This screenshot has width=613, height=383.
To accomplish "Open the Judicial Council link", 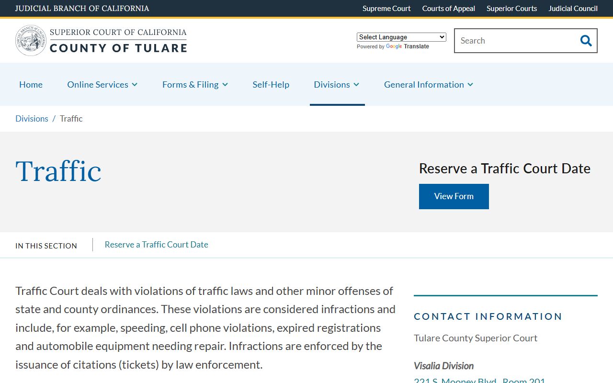I will tap(573, 8).
